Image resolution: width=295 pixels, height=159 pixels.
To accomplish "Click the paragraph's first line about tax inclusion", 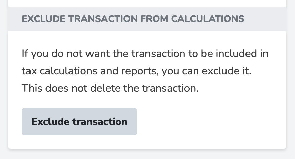I will point(145,54).
